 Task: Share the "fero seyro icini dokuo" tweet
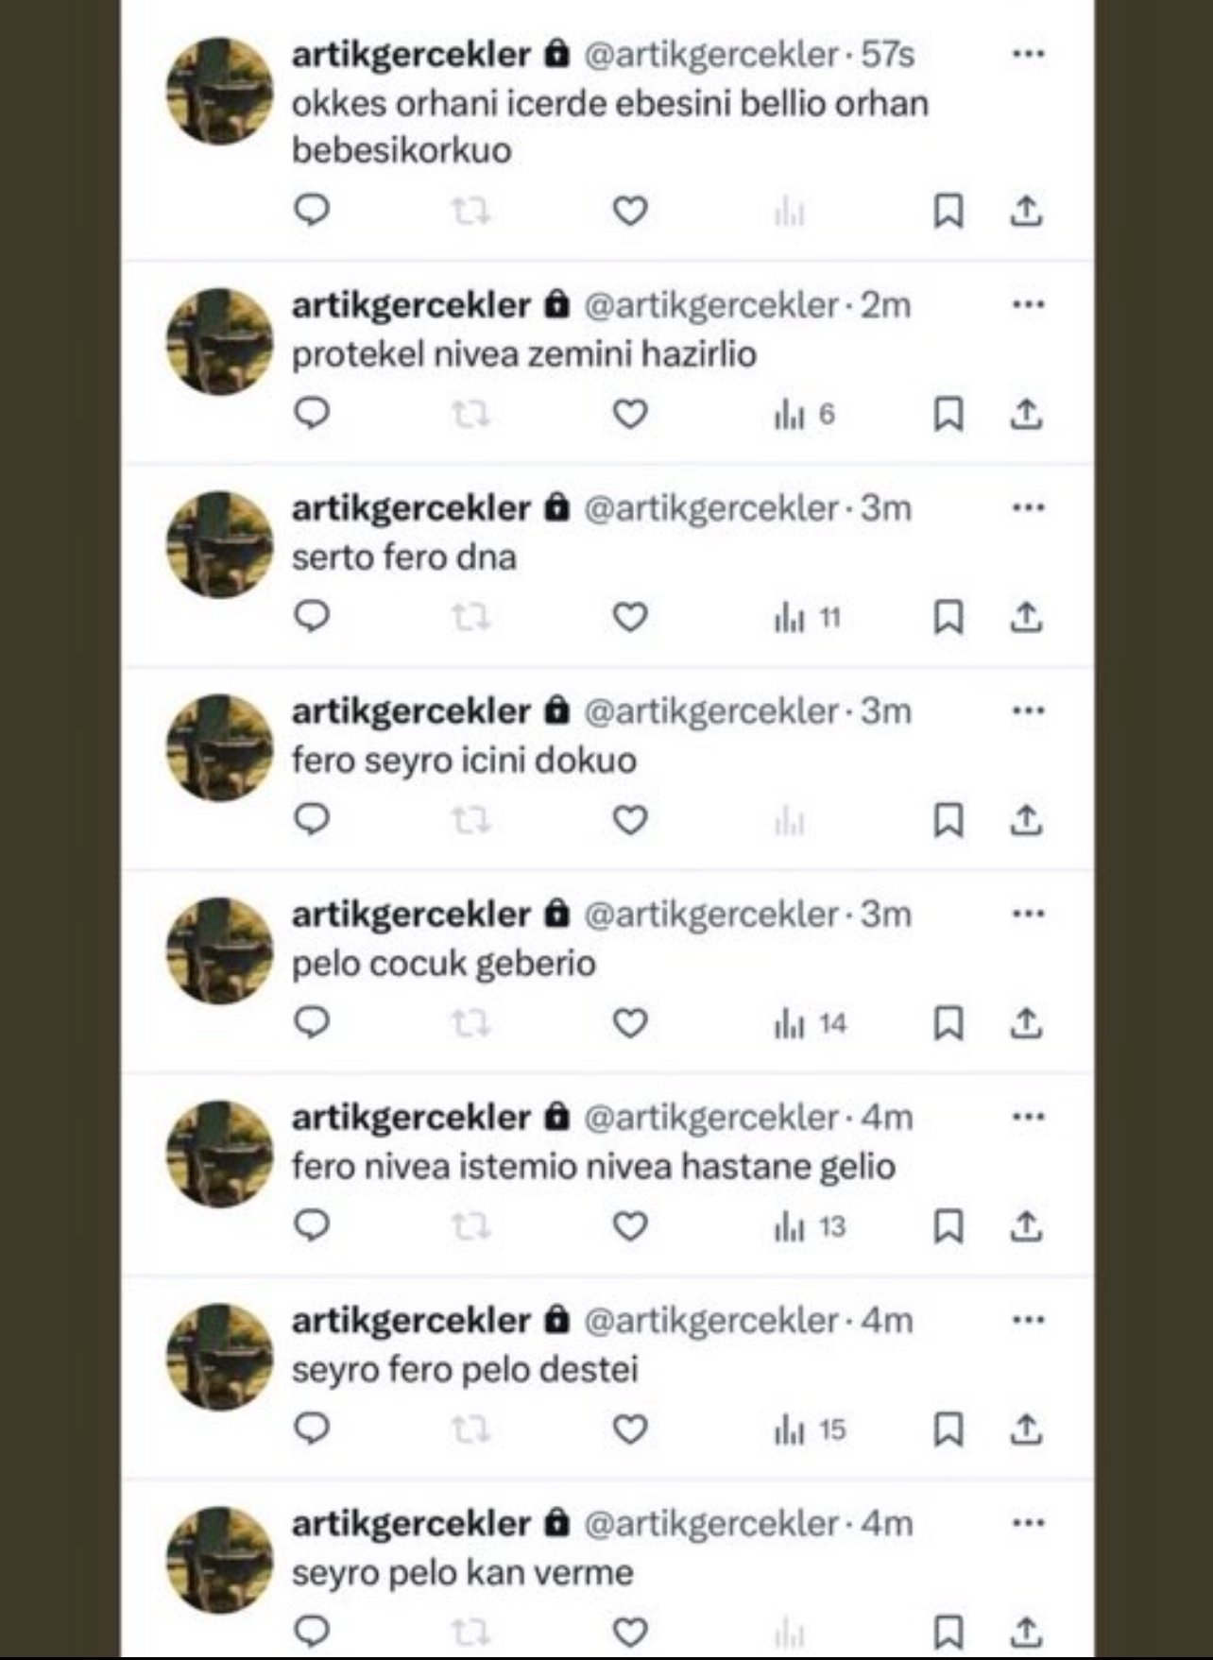pyautogui.click(x=1025, y=820)
